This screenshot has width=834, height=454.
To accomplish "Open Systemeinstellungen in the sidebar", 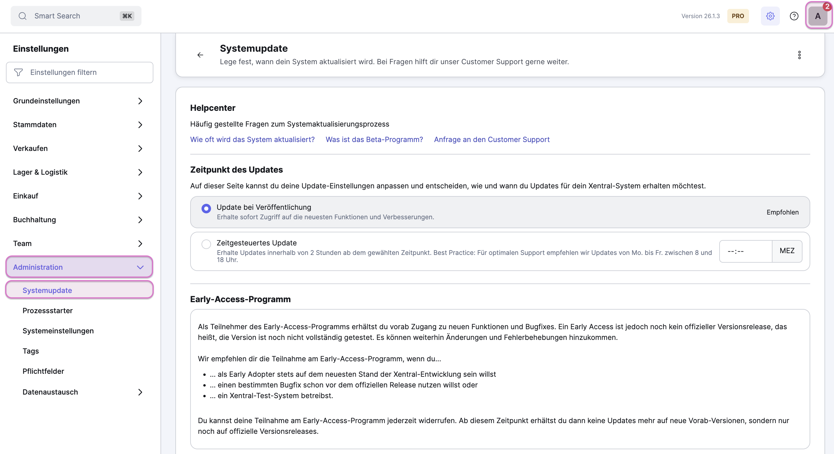I will (58, 331).
